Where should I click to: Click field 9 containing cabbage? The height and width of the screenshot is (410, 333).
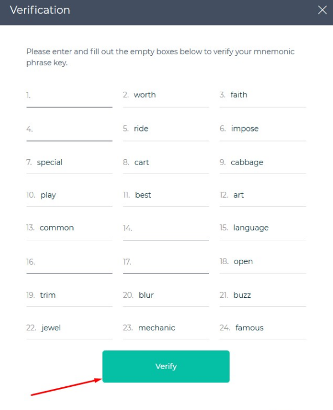pyautogui.click(x=263, y=162)
